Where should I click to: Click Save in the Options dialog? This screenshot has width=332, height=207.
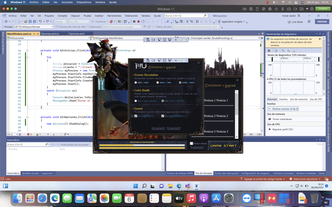point(158,129)
